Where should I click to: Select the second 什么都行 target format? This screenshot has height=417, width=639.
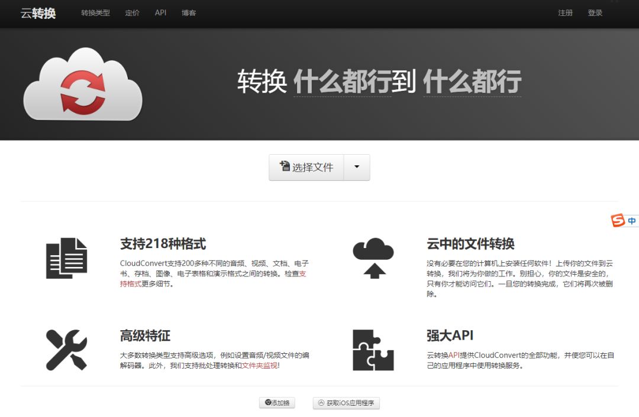point(472,82)
